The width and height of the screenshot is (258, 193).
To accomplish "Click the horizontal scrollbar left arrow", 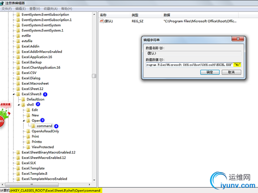I will click(2, 185).
